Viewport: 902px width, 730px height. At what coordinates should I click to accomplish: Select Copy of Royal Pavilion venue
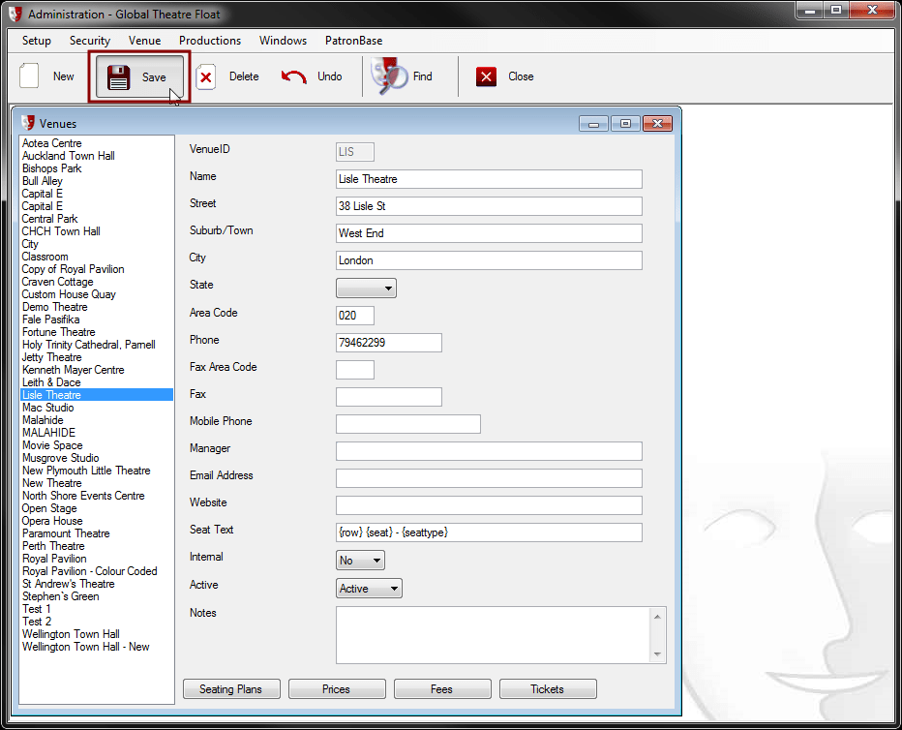tap(73, 269)
